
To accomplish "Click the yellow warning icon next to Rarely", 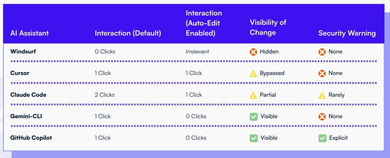I will click(322, 95).
